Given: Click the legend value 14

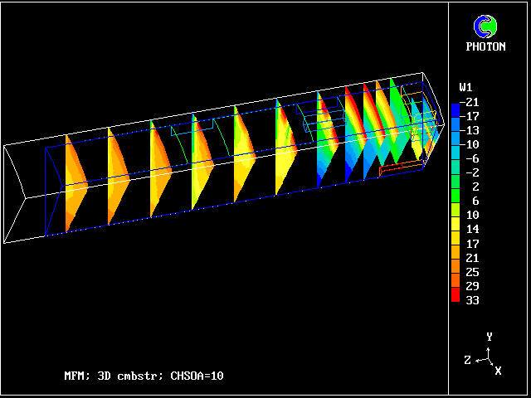Looking at the screenshot, I should pos(470,229).
